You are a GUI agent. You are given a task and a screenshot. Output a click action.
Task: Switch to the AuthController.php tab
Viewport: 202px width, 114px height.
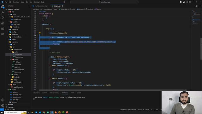(x=41, y=6)
